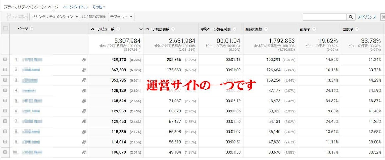Sort by ページ別訪問数 column header
Viewport: 385px width, 160px height.
157,29
